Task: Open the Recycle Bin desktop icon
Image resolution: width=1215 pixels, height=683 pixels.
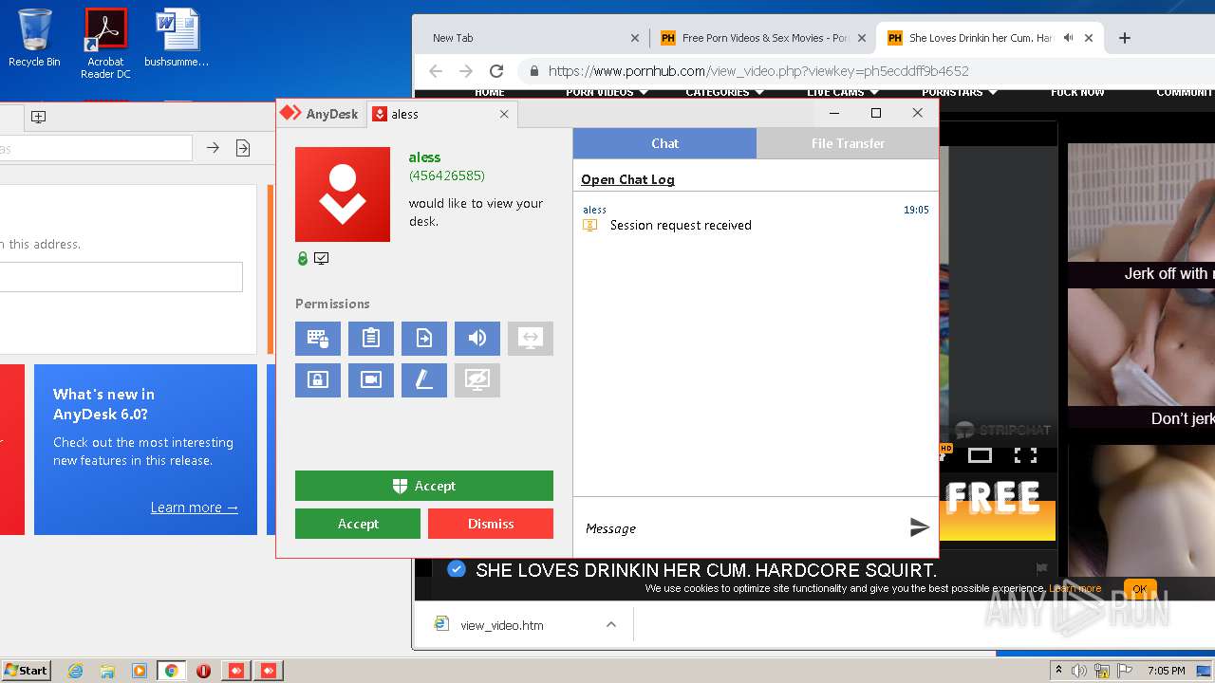Action: point(34,38)
